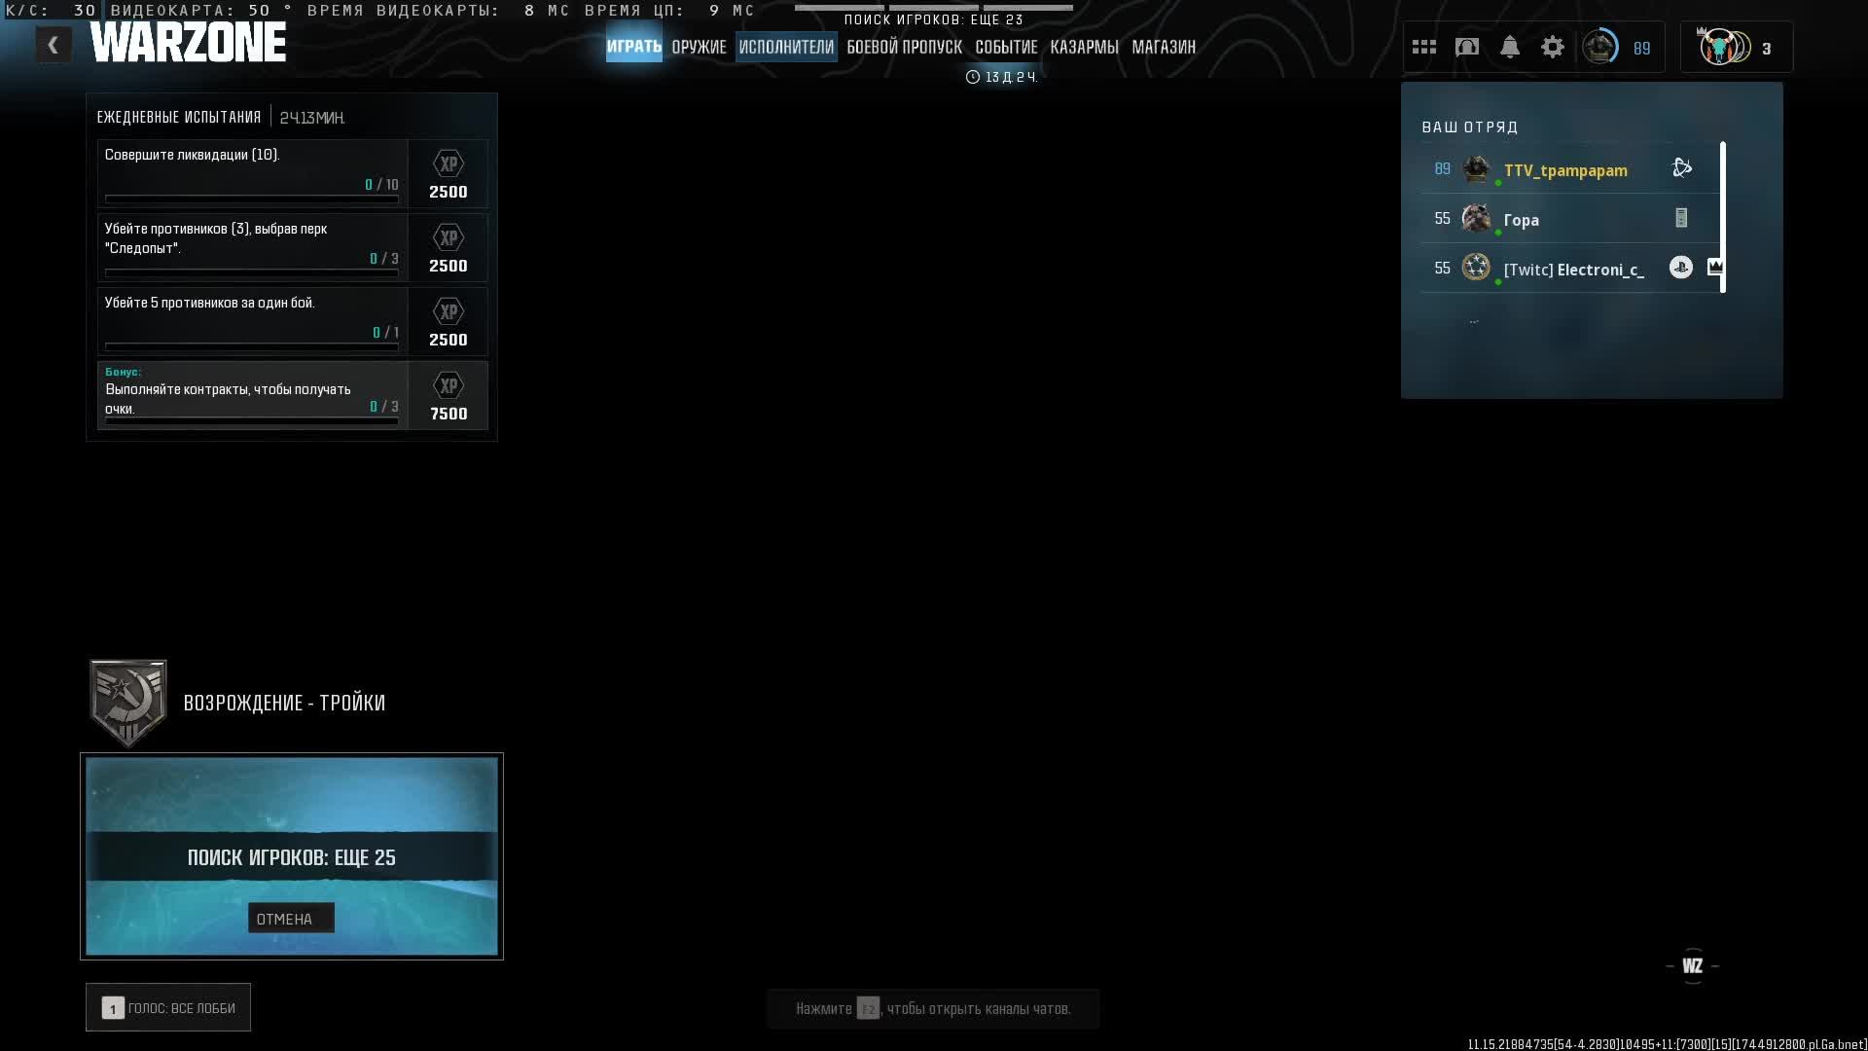Viewport: 1868px width, 1051px height.
Task: Click Battle.net icon next to TTV_tpampapam
Action: coord(1681,168)
